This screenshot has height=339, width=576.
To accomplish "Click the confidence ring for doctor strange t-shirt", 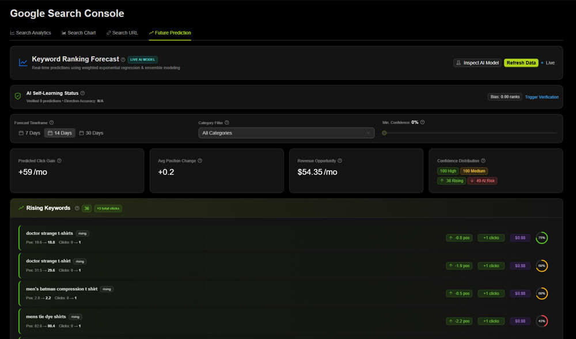I will pos(542,266).
